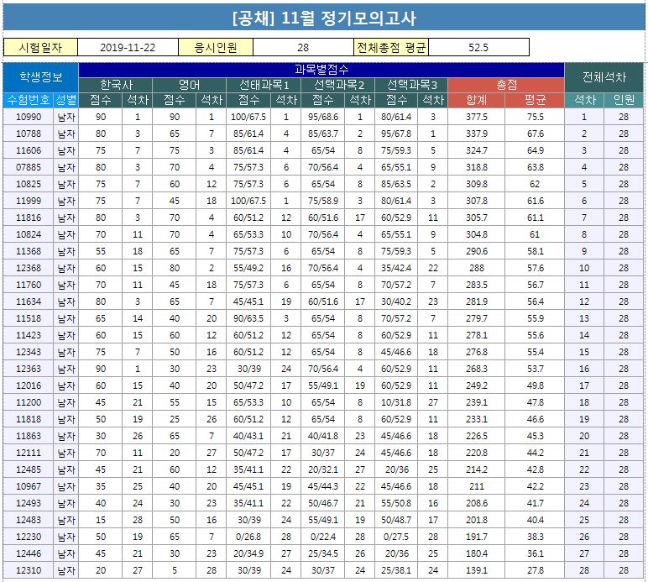Click student number 11816
The width and height of the screenshot is (648, 582).
tap(28, 218)
